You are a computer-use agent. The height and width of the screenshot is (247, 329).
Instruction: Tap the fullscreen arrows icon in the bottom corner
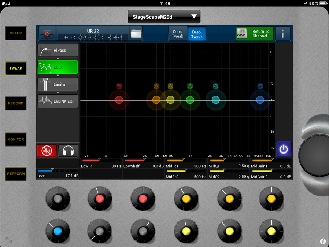click(x=8, y=240)
